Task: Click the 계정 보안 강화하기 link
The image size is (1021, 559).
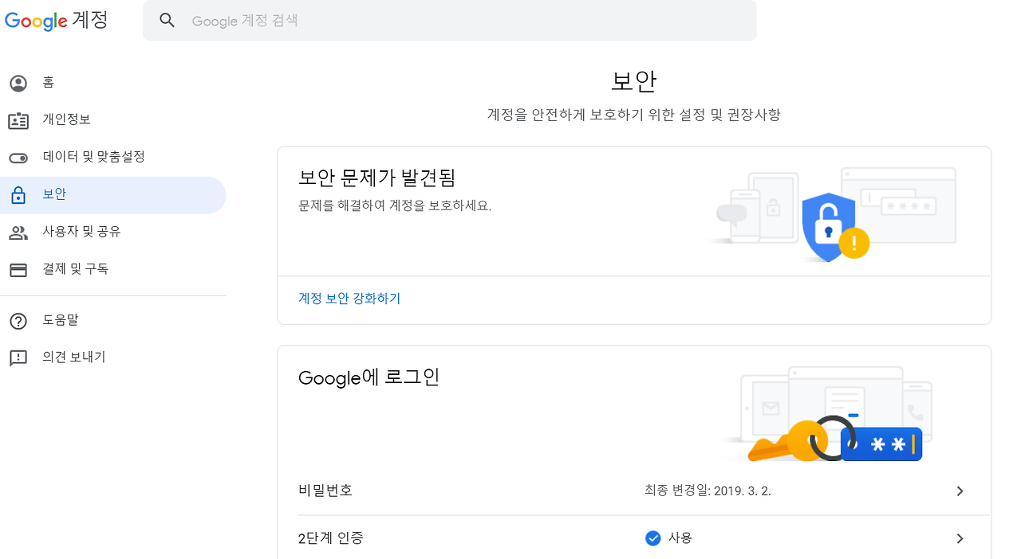Action: [349, 299]
